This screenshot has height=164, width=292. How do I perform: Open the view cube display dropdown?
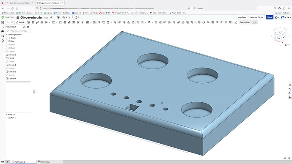[x=286, y=45]
